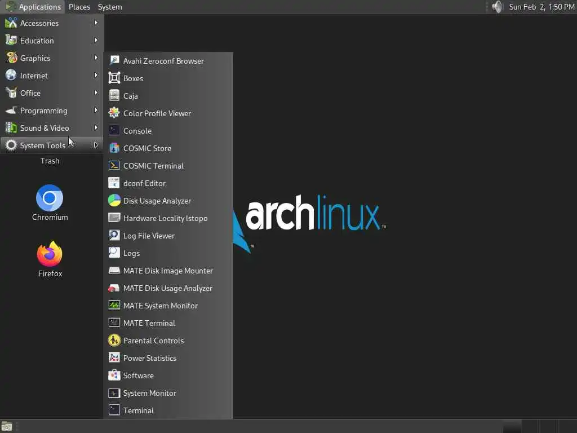
Task: Click the Trash desktop label
Action: point(50,161)
